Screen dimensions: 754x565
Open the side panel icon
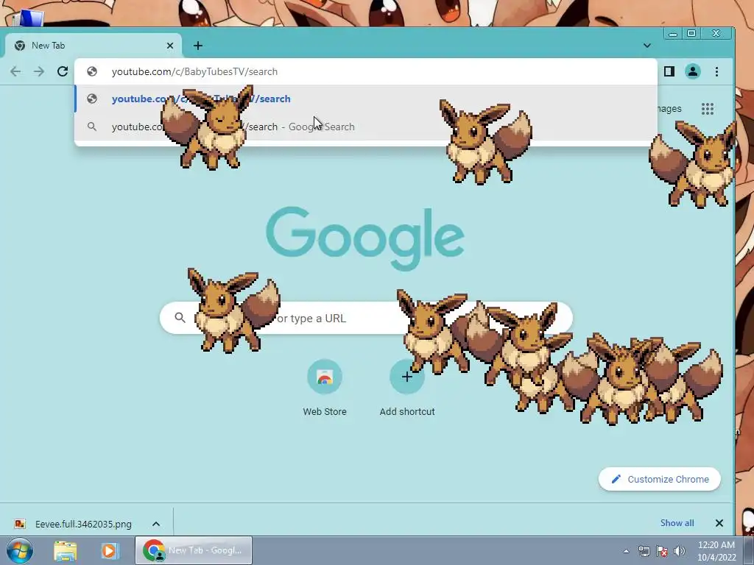click(x=669, y=71)
